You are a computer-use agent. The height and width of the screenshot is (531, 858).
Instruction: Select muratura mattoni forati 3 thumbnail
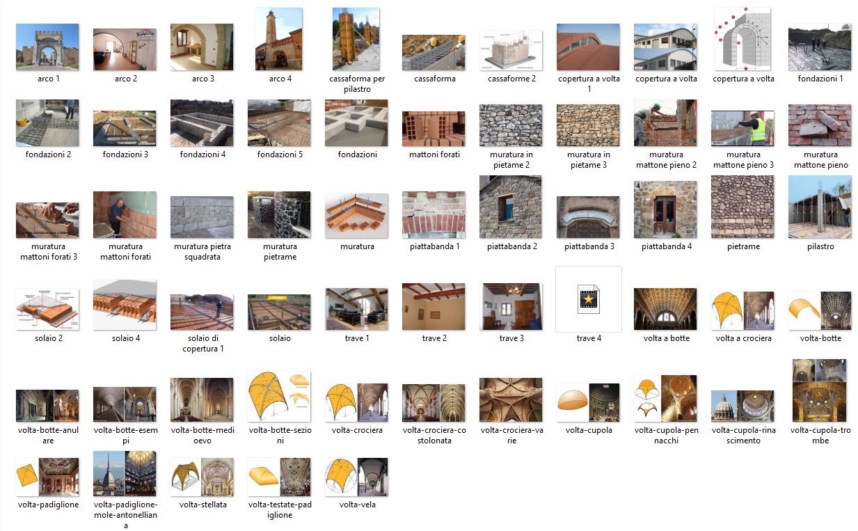(47, 221)
